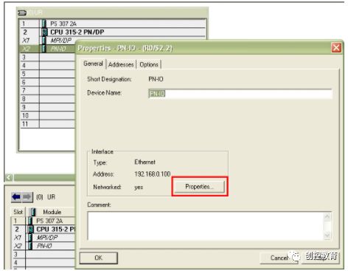Confirm dialog with the OK button

[x=99, y=258]
